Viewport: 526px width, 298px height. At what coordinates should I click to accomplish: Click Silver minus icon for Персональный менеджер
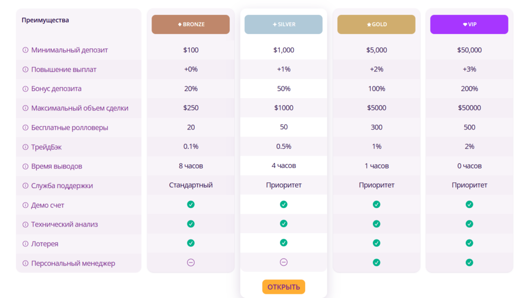(284, 263)
